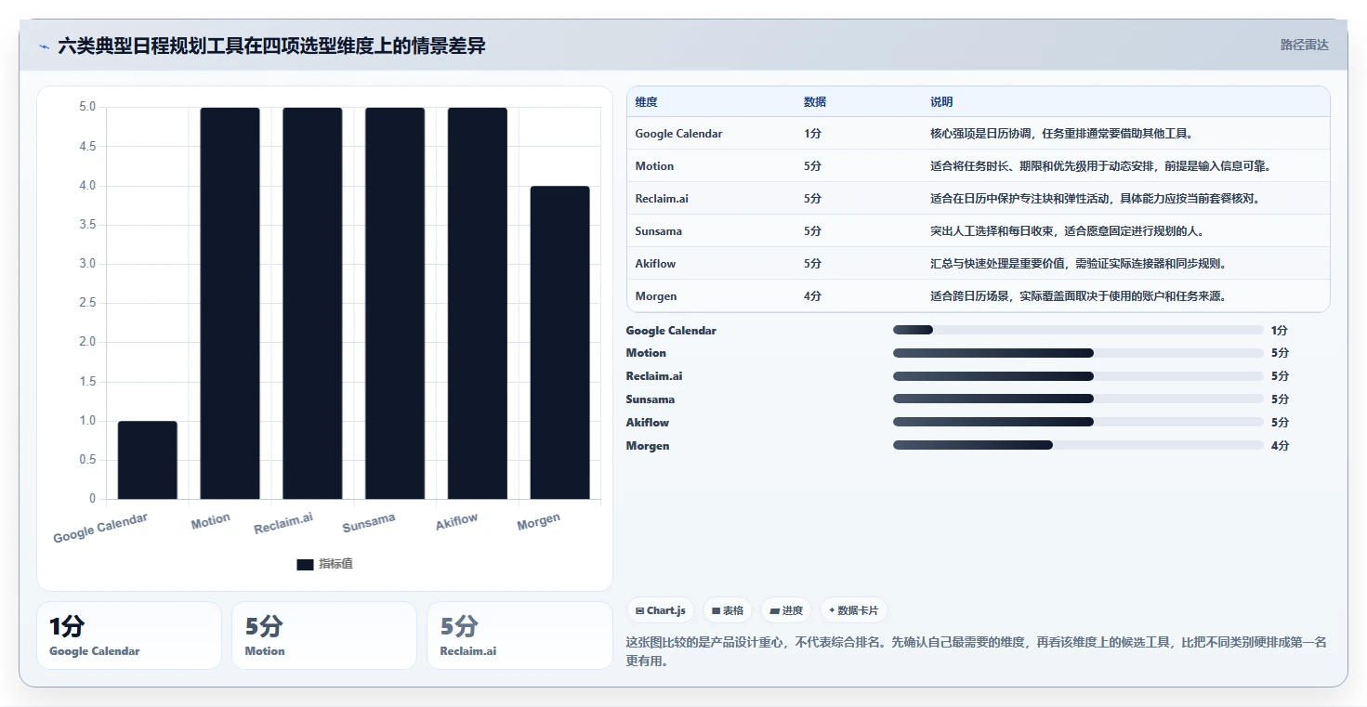Click the 指标值 legend text
The image size is (1367, 707).
pos(335,564)
